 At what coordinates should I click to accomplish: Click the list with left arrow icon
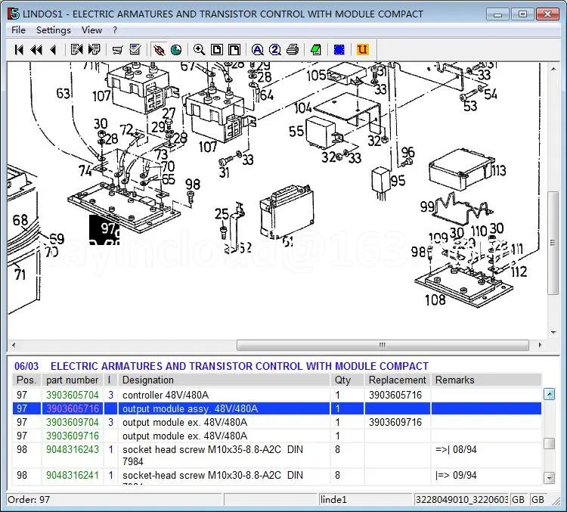(76, 50)
